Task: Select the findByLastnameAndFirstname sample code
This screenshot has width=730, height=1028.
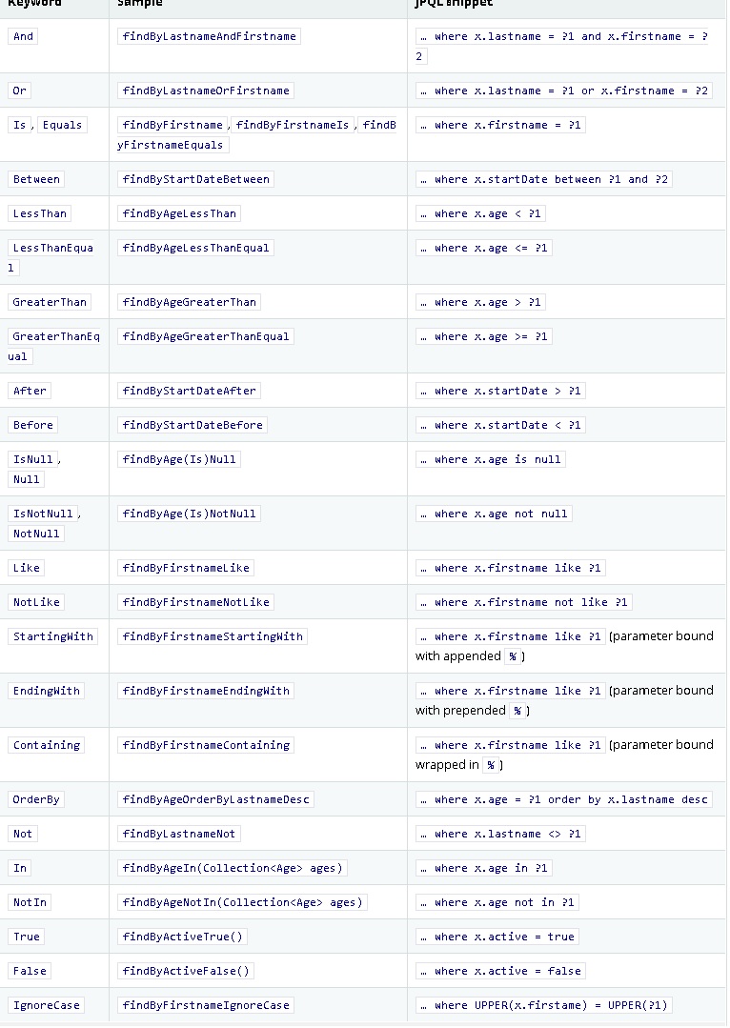Action: click(209, 36)
